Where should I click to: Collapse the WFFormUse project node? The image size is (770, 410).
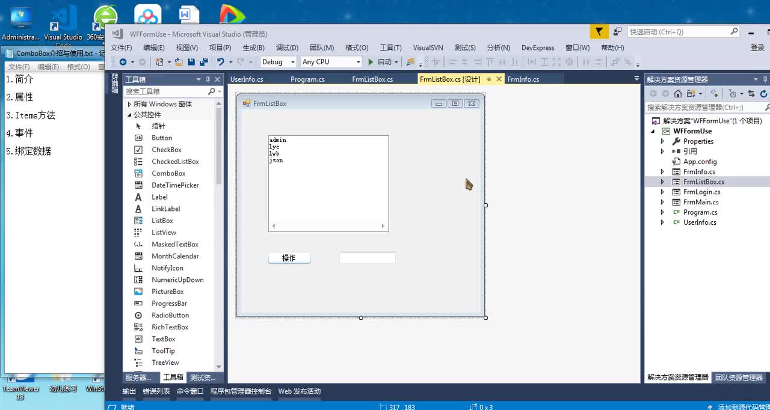[x=653, y=131]
